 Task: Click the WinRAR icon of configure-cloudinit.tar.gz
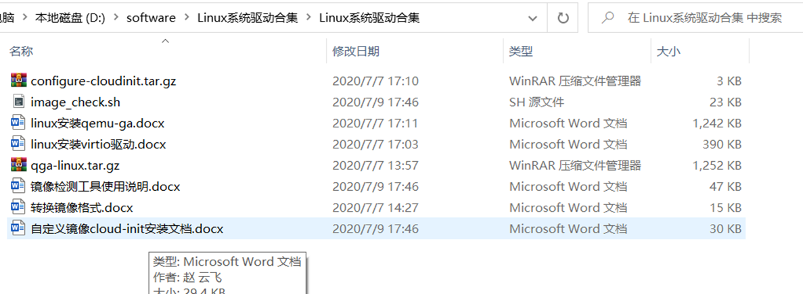tap(18, 81)
